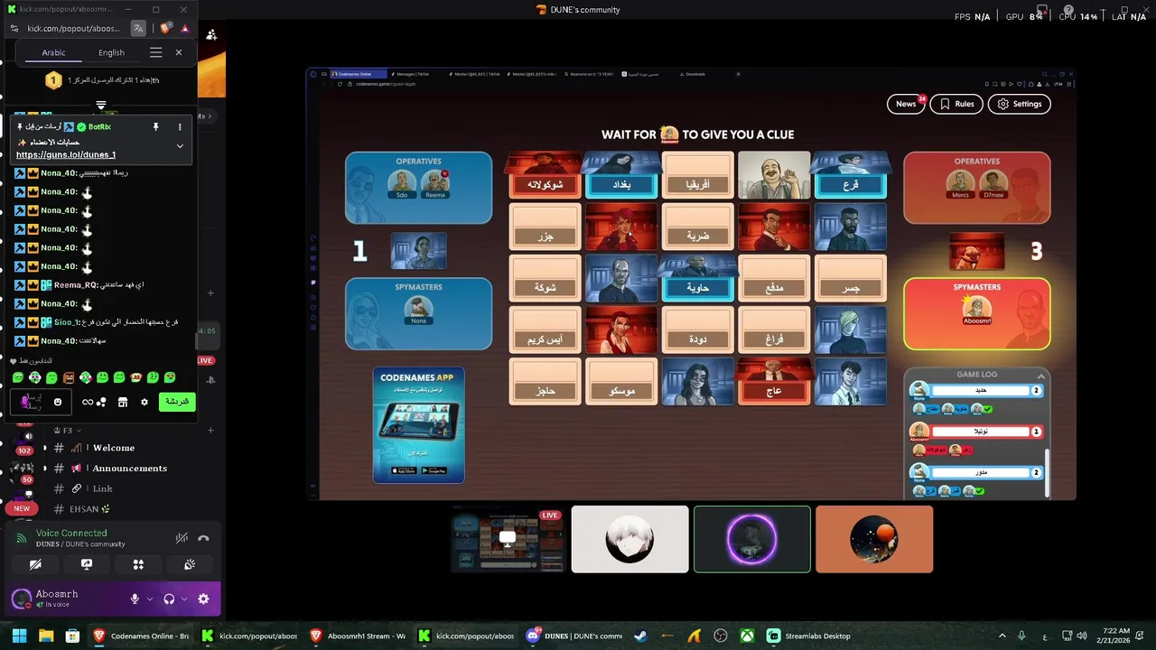Mute the Discord microphone
Image resolution: width=1156 pixels, height=650 pixels.
click(x=135, y=599)
